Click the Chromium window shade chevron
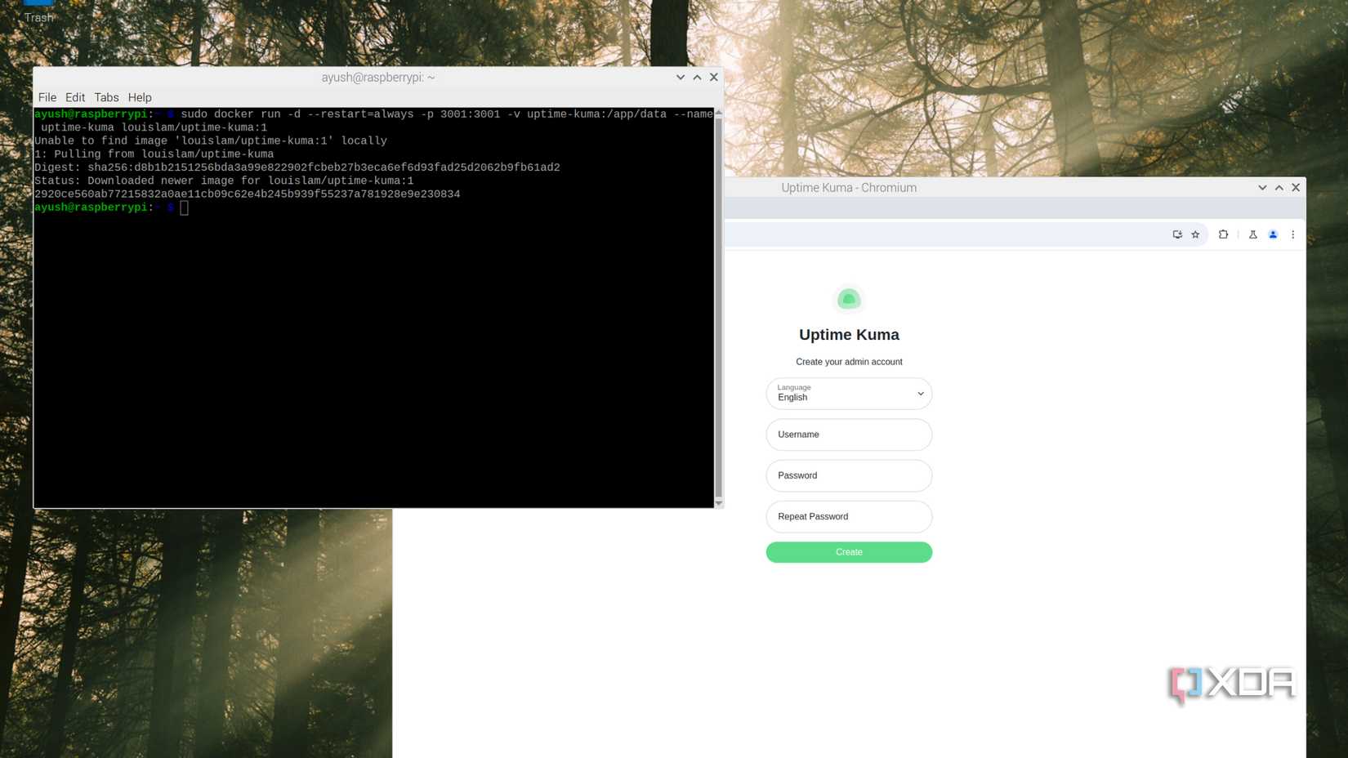 1262,187
